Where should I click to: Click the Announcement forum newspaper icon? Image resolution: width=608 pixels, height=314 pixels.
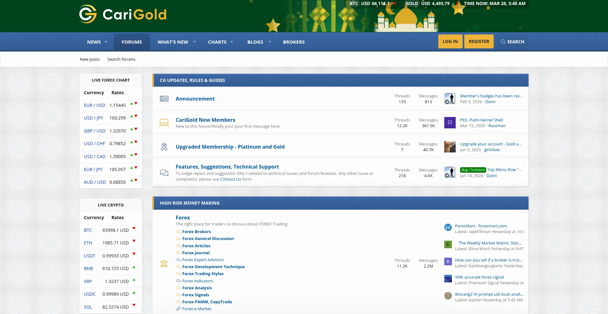[x=164, y=99]
